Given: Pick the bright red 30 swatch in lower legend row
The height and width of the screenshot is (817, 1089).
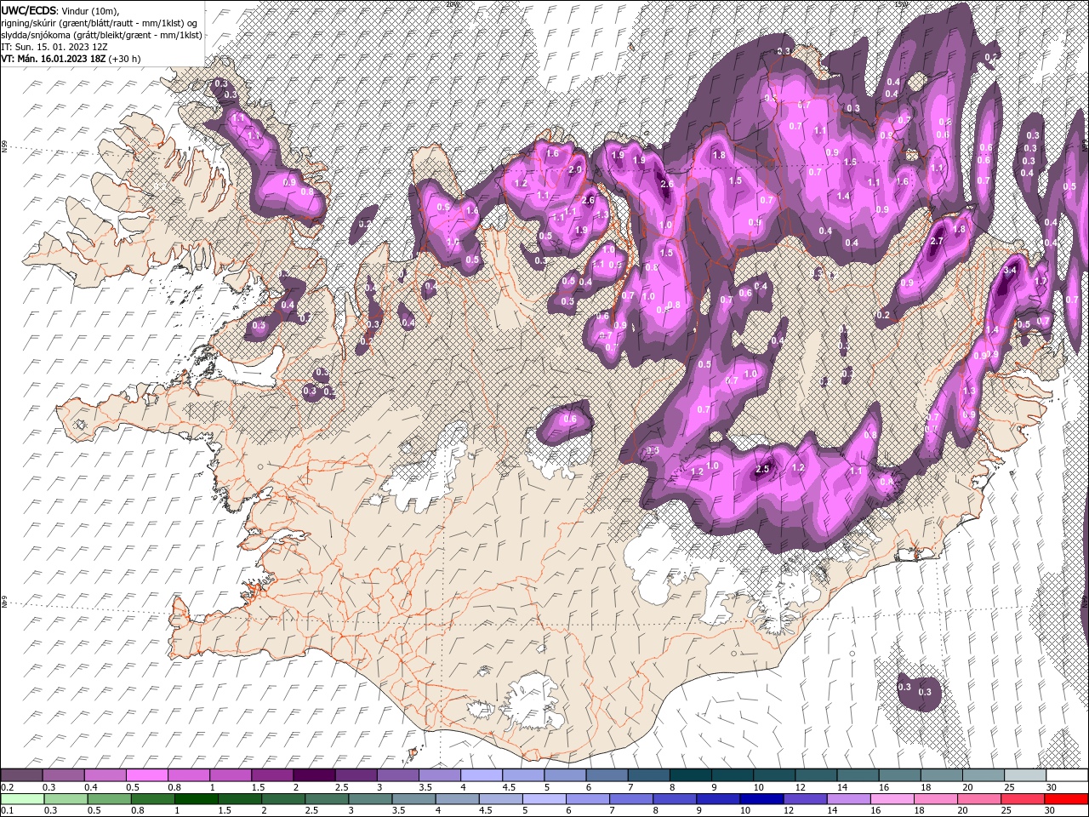Looking at the screenshot, I should [x=1067, y=799].
